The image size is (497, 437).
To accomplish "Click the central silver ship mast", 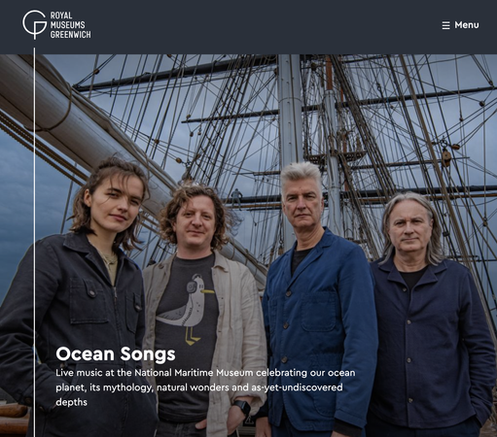I will (x=290, y=136).
